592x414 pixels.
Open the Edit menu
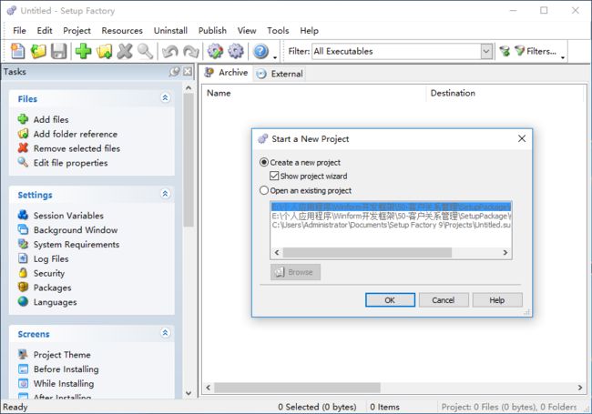tap(45, 31)
